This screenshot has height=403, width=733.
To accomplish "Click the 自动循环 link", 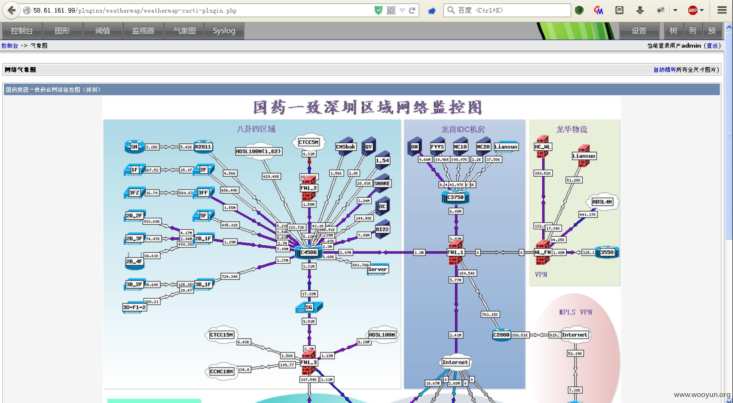I will (x=665, y=70).
